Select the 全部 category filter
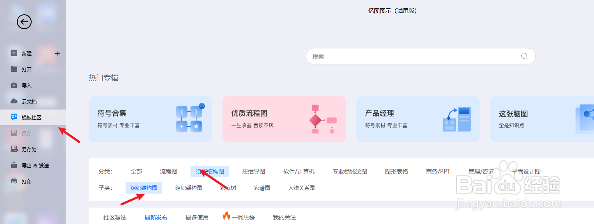The width and height of the screenshot is (594, 224). [136, 171]
